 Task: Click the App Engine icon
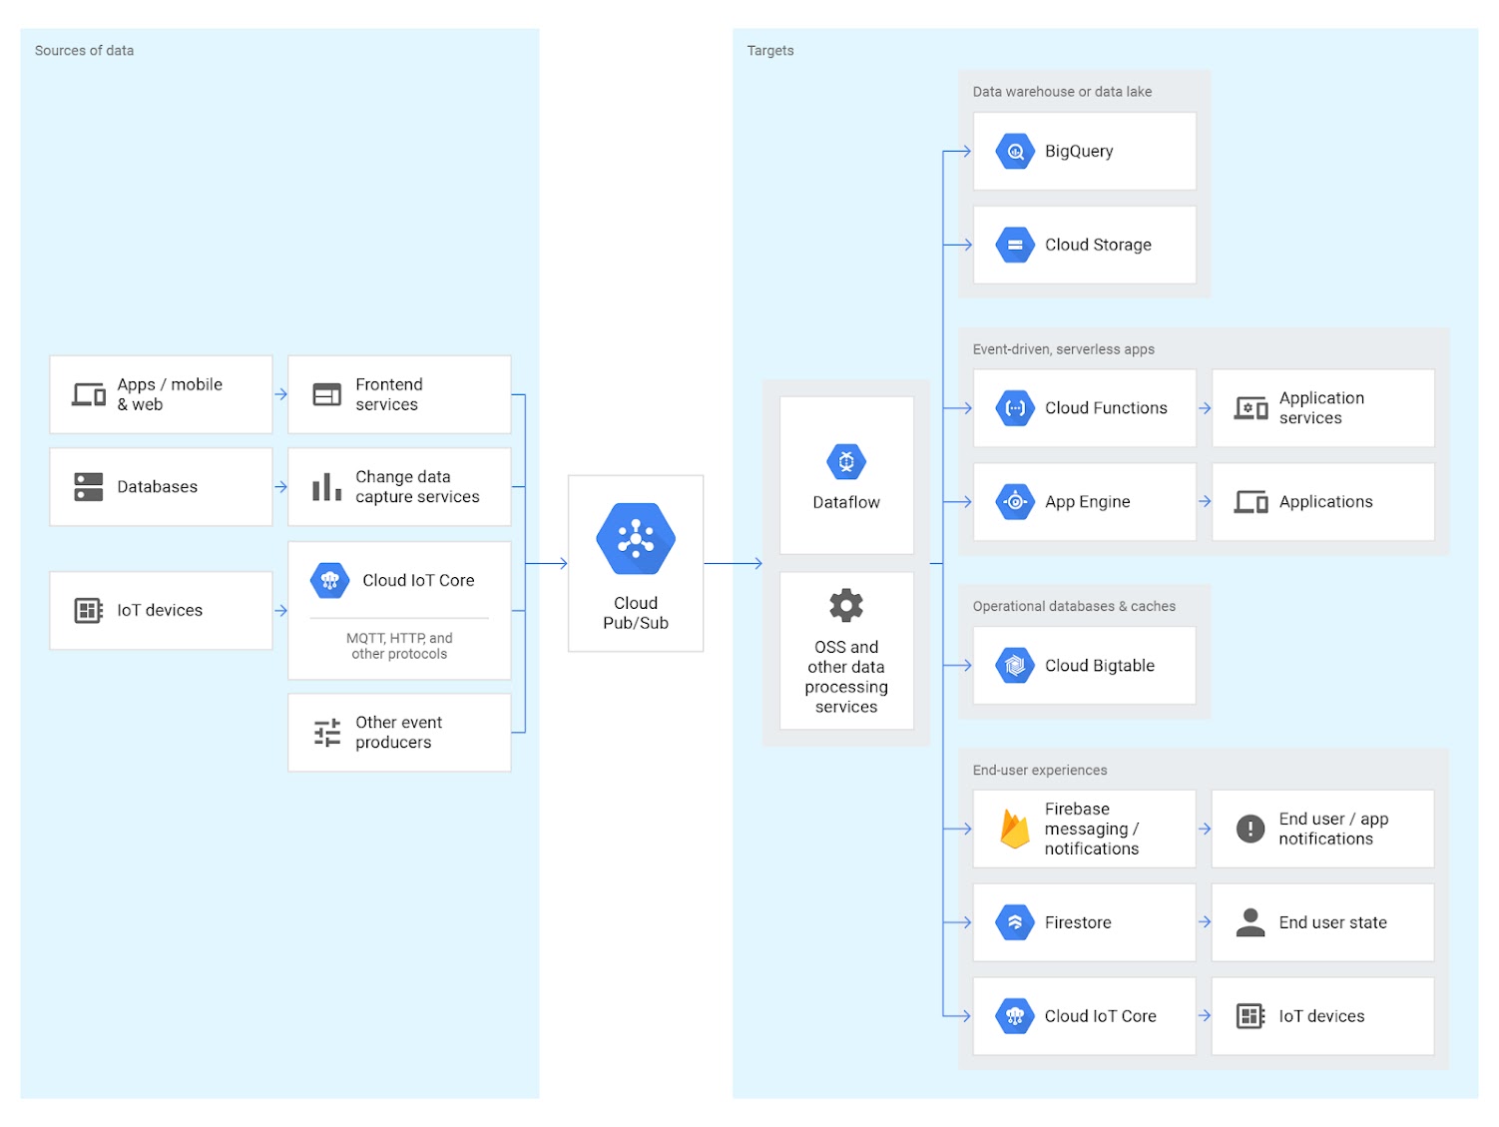[x=1015, y=502]
